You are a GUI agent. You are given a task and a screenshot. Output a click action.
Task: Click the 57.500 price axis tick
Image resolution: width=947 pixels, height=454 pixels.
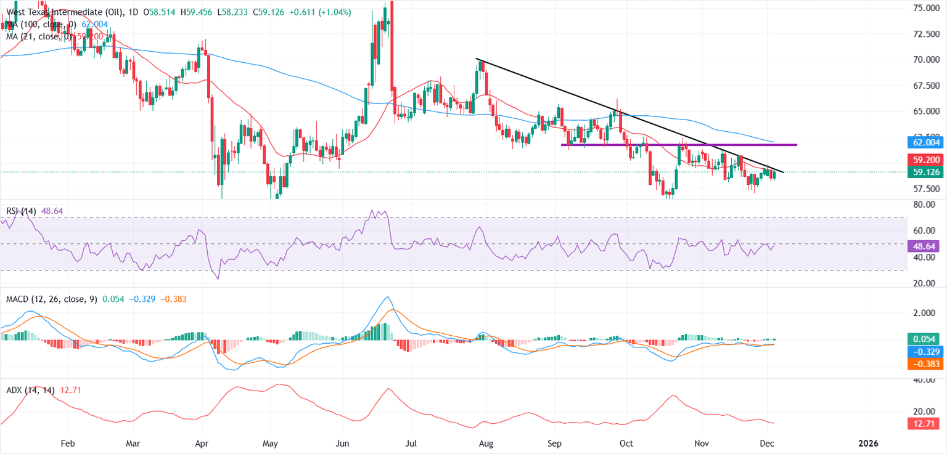pos(927,190)
